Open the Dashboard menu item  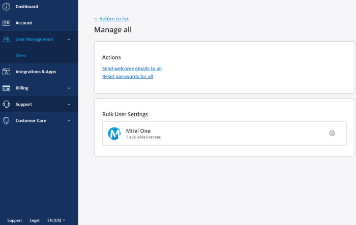pyautogui.click(x=26, y=7)
